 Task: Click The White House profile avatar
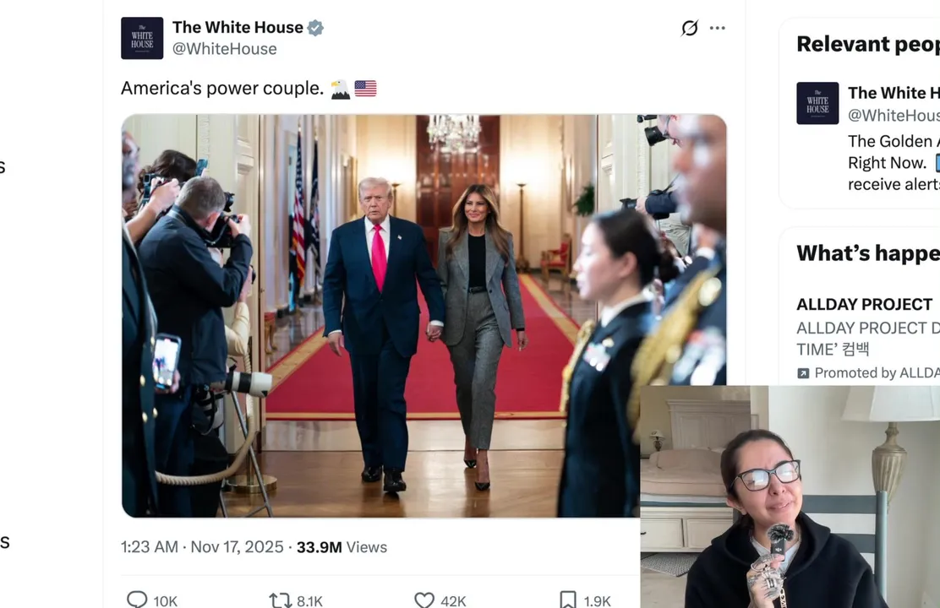142,38
